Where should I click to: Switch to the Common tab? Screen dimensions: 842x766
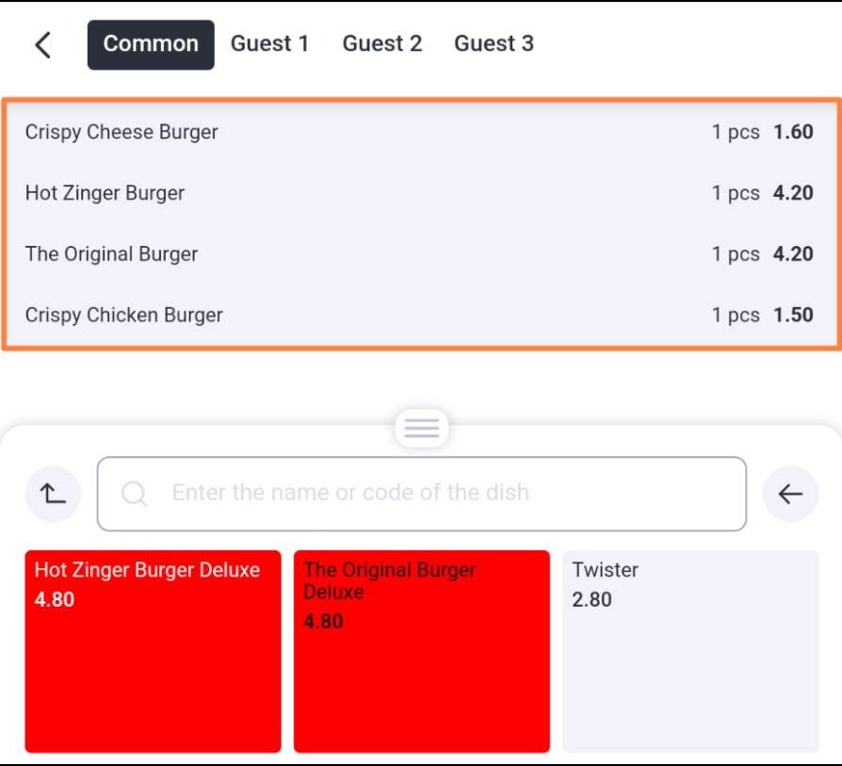[151, 44]
